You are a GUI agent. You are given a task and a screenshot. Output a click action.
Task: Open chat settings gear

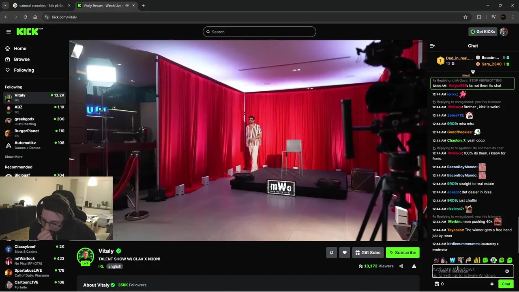(492, 284)
